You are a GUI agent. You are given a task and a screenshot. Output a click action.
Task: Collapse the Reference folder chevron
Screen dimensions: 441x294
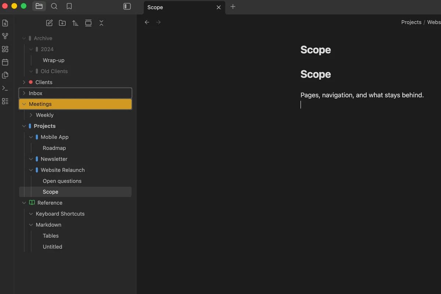pos(24,203)
